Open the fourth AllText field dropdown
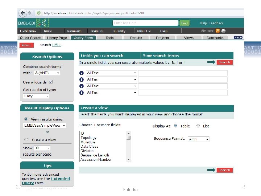261x196 pixels. 112,93
